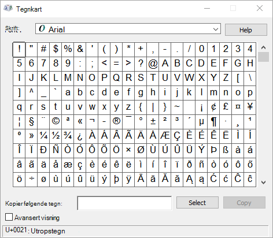Click the Help button
The width and height of the screenshot is (273, 238).
246,30
